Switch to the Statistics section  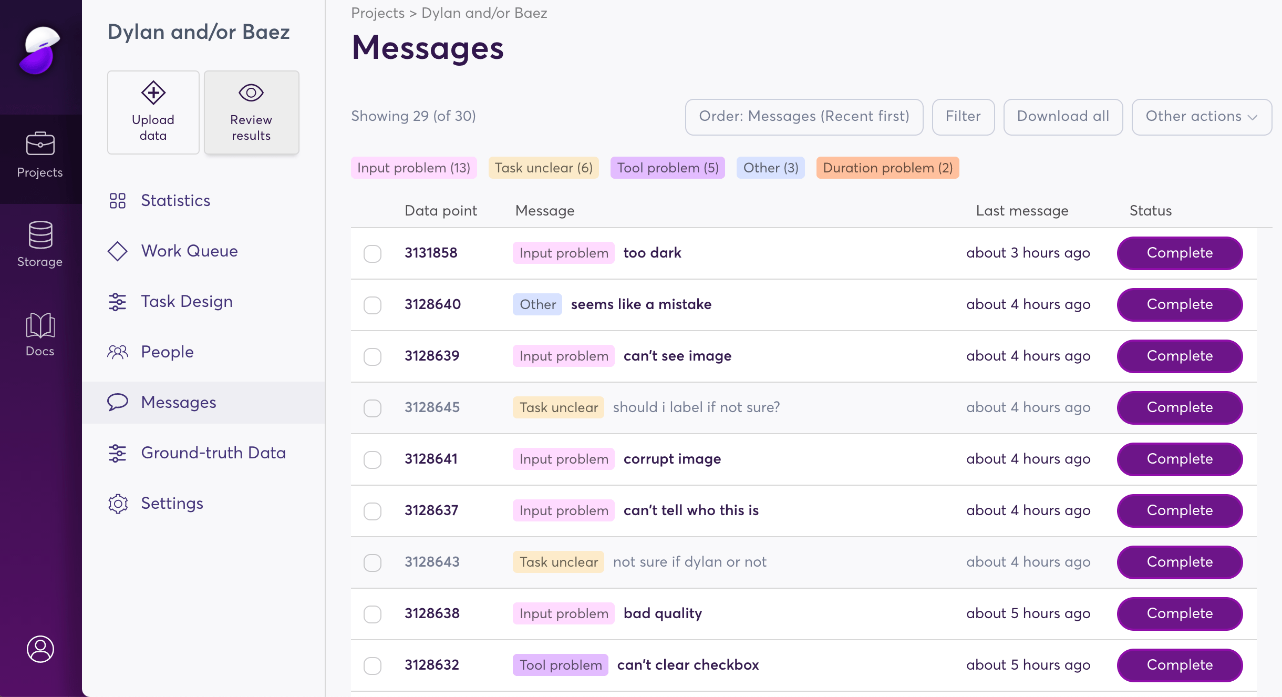(x=175, y=200)
